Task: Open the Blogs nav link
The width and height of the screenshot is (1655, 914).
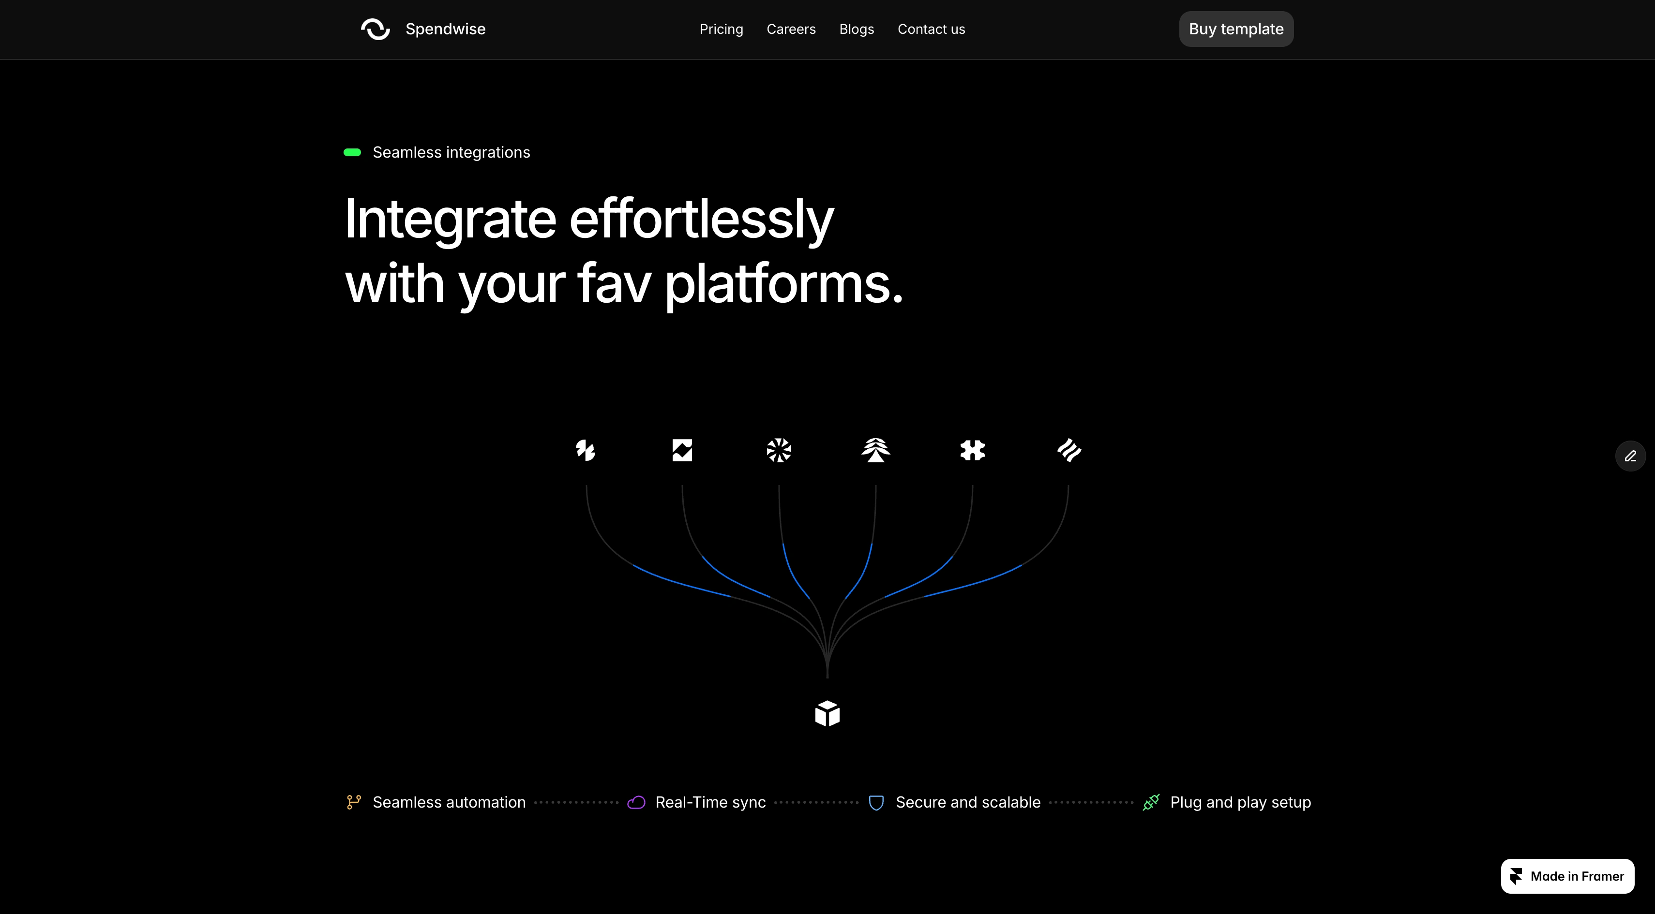Action: point(857,29)
